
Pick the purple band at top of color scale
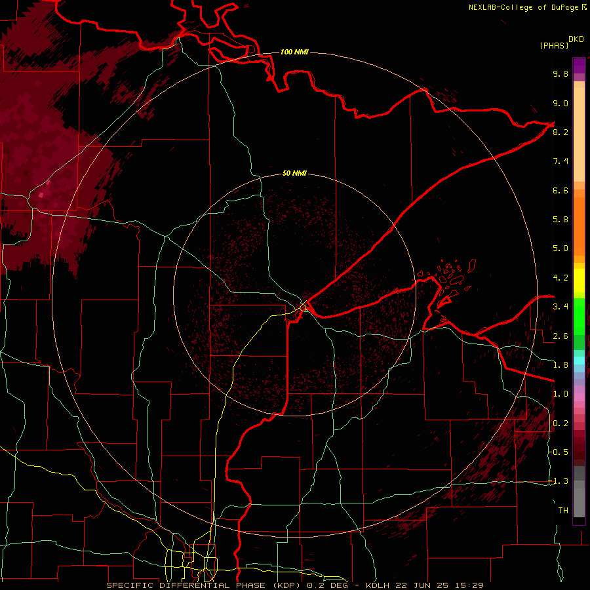tap(579, 66)
